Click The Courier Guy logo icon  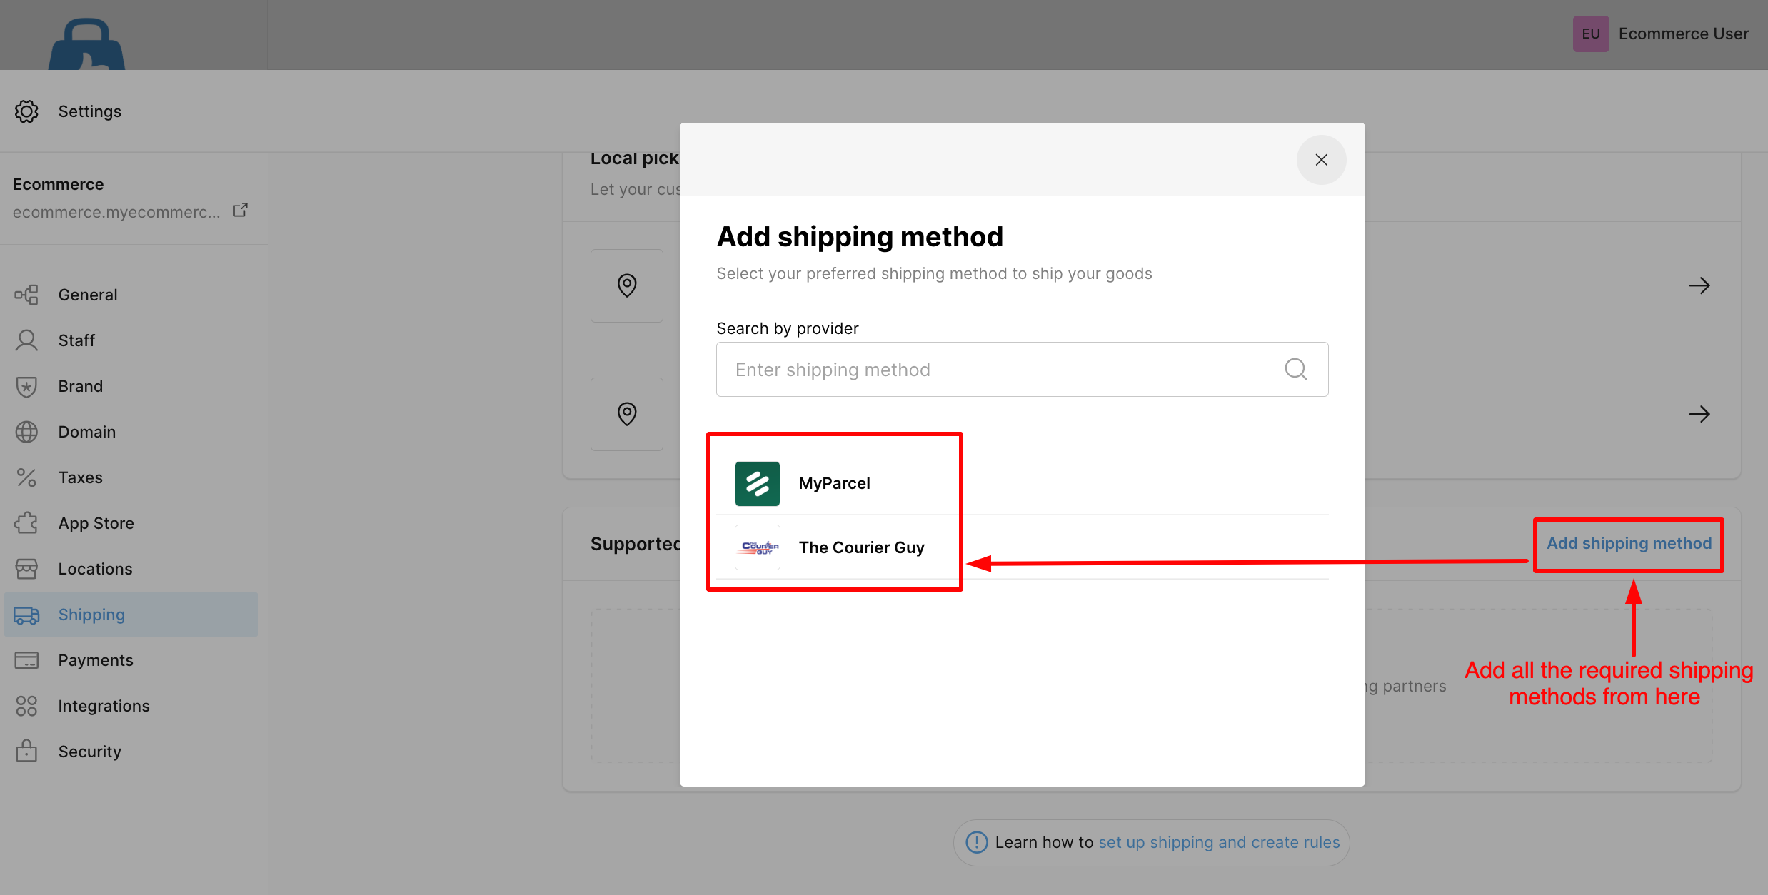tap(757, 547)
